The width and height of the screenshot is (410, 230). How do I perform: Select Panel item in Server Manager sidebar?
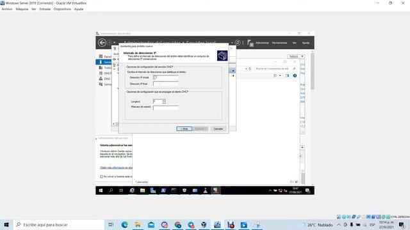click(x=105, y=56)
